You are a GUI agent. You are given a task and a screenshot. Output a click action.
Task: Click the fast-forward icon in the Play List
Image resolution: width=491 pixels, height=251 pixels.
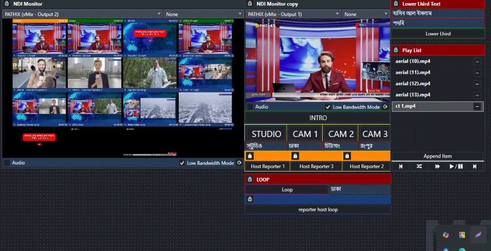click(437, 166)
